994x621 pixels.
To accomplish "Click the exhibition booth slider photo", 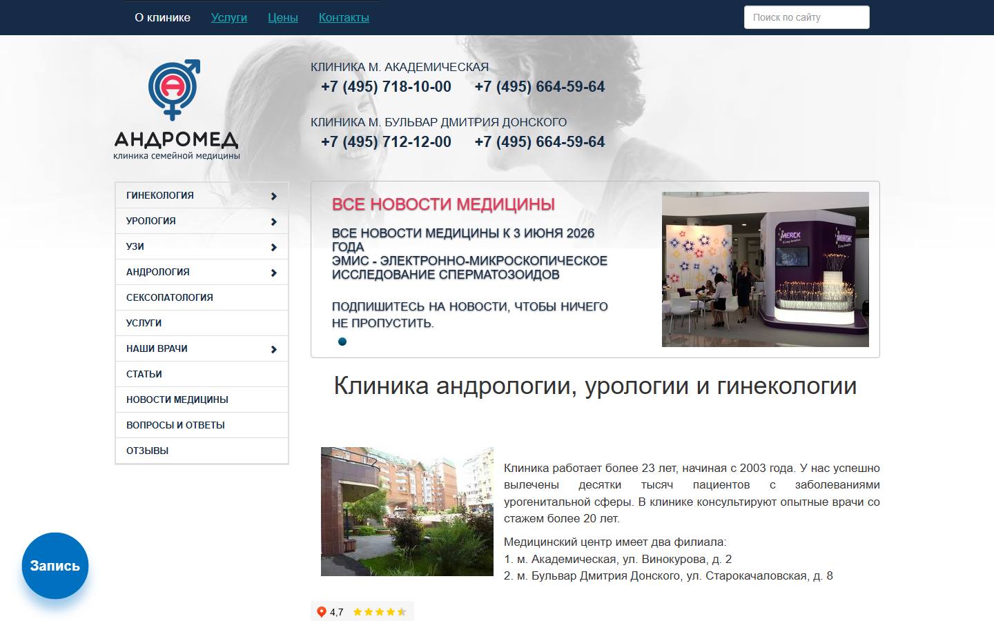I will [766, 269].
